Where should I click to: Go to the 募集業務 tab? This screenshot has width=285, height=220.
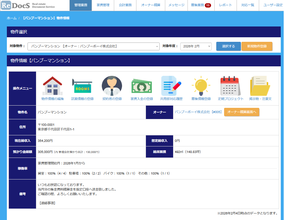click(x=201, y=5)
